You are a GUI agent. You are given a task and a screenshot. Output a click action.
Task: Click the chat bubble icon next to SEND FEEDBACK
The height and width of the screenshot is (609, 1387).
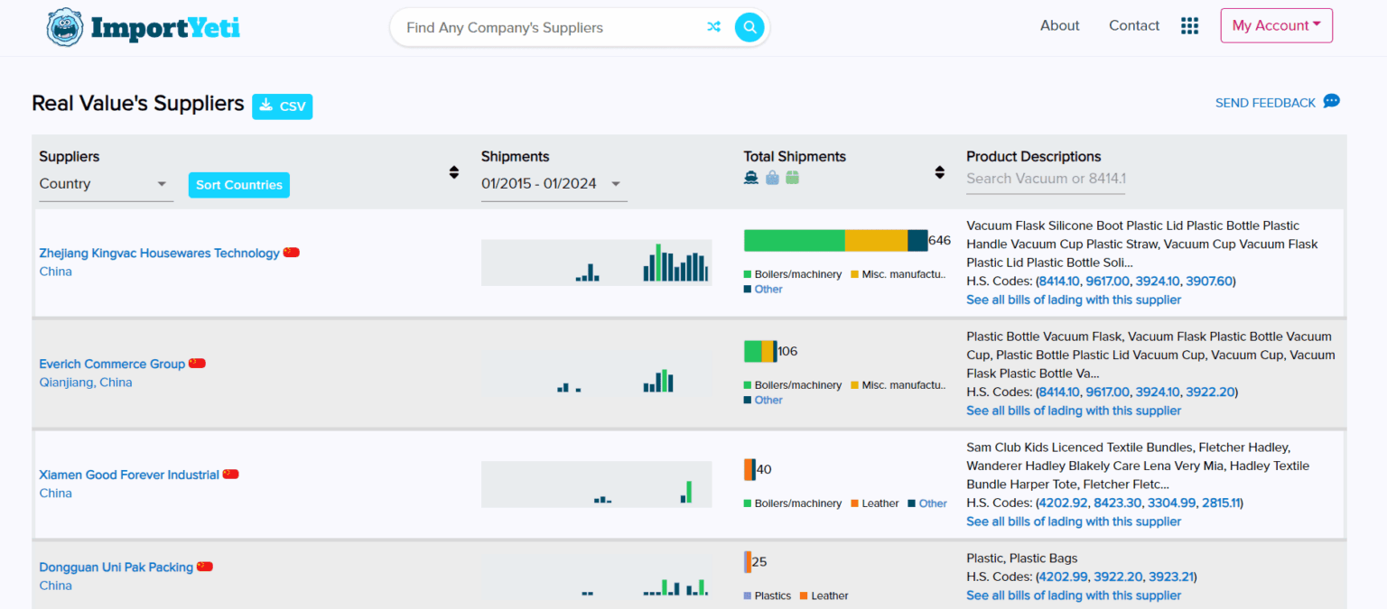1330,102
